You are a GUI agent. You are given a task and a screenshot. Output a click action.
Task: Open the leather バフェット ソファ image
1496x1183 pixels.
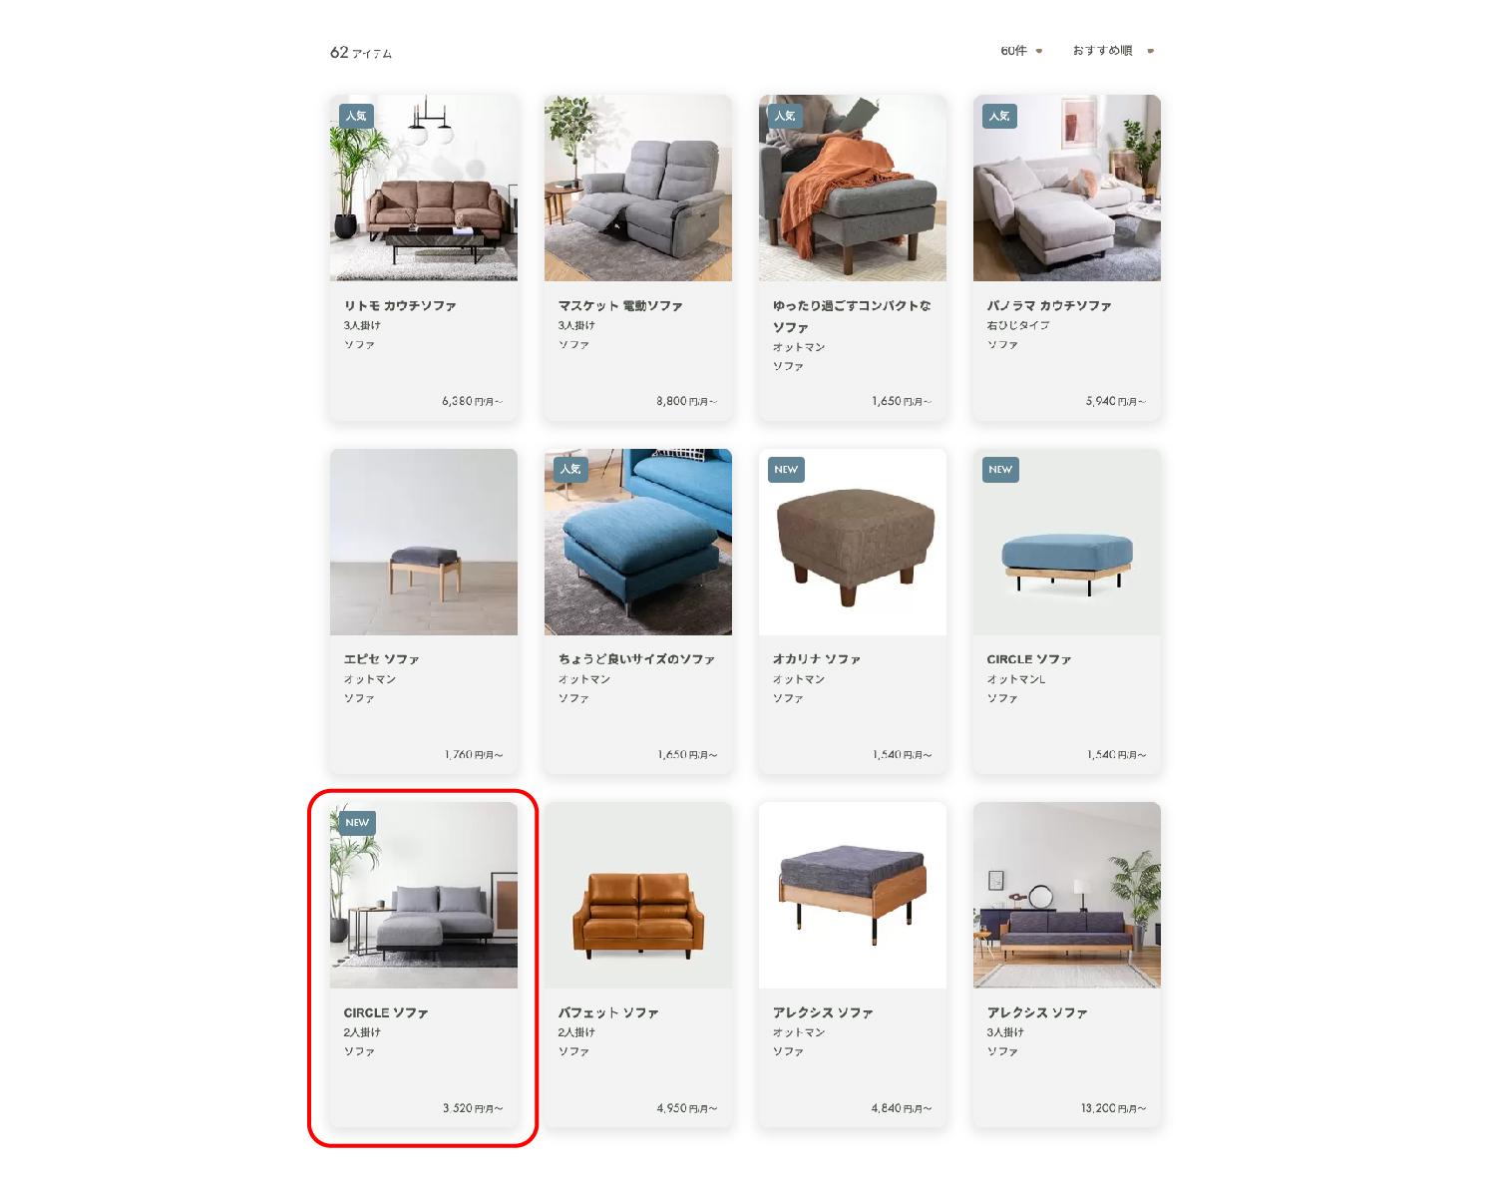coord(638,895)
